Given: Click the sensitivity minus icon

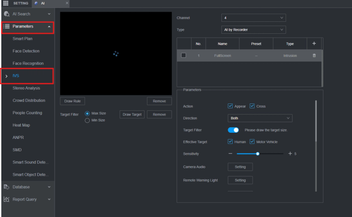Looking at the screenshot, I should (x=230, y=154).
